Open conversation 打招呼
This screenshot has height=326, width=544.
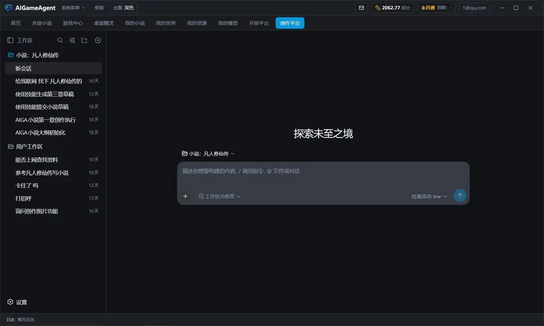tap(53, 198)
